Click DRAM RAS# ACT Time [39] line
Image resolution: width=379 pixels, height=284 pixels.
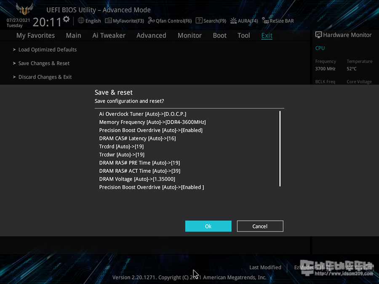click(140, 171)
